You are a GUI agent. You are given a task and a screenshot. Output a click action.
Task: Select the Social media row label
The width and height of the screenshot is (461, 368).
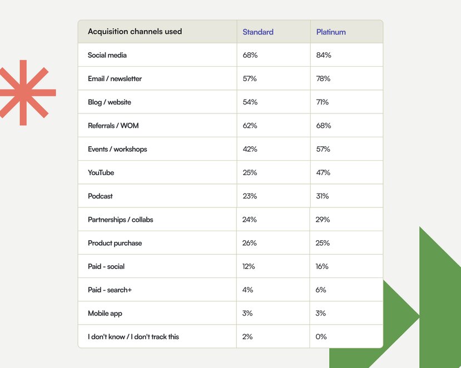(x=107, y=55)
